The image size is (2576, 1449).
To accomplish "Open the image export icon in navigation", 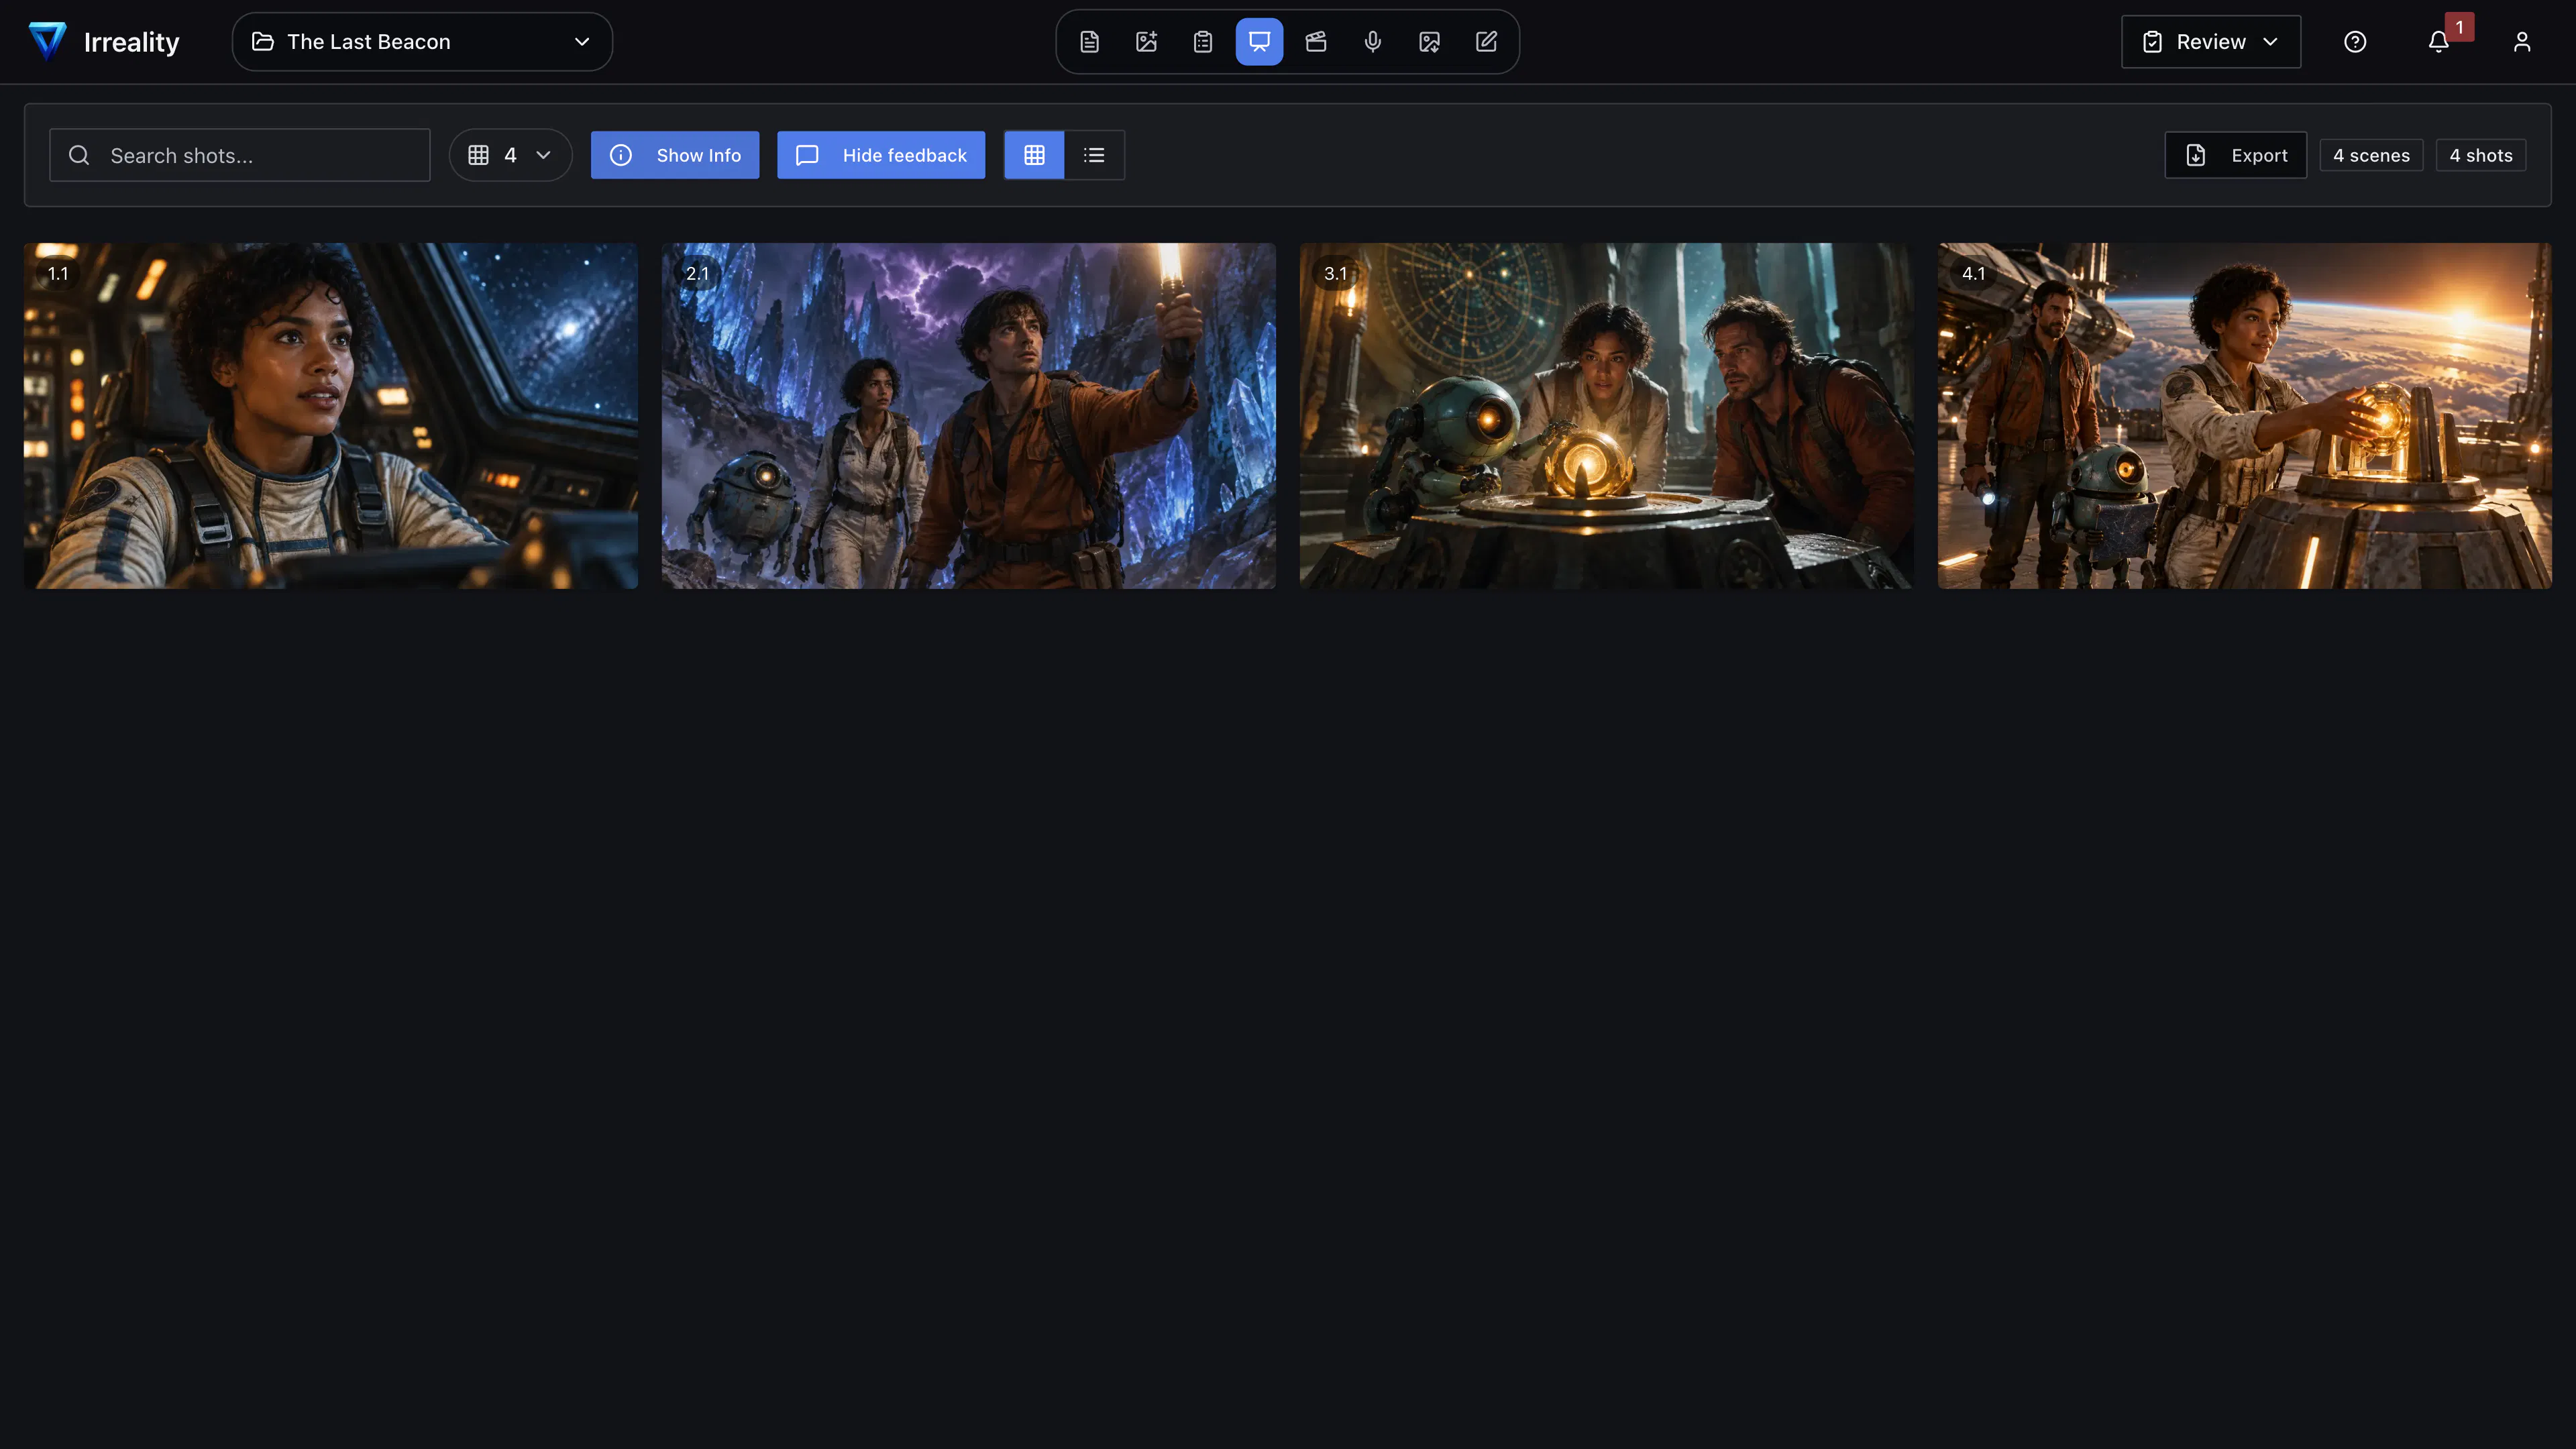I will pyautogui.click(x=1430, y=42).
